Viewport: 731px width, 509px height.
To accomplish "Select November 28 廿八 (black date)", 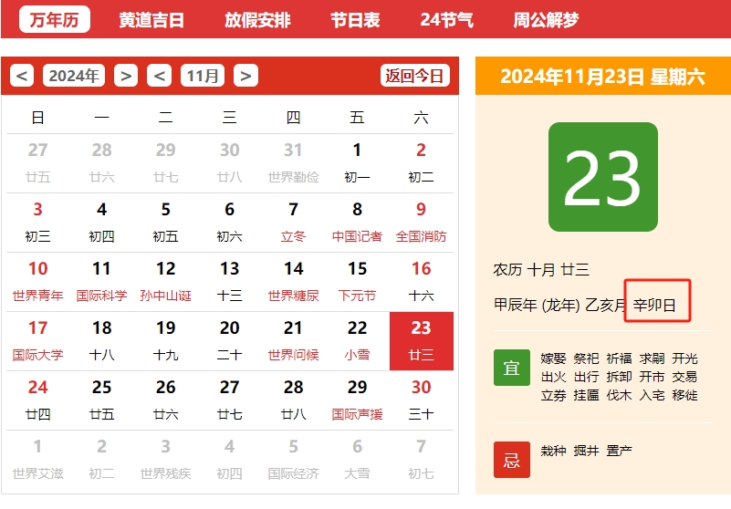I will pos(293,400).
